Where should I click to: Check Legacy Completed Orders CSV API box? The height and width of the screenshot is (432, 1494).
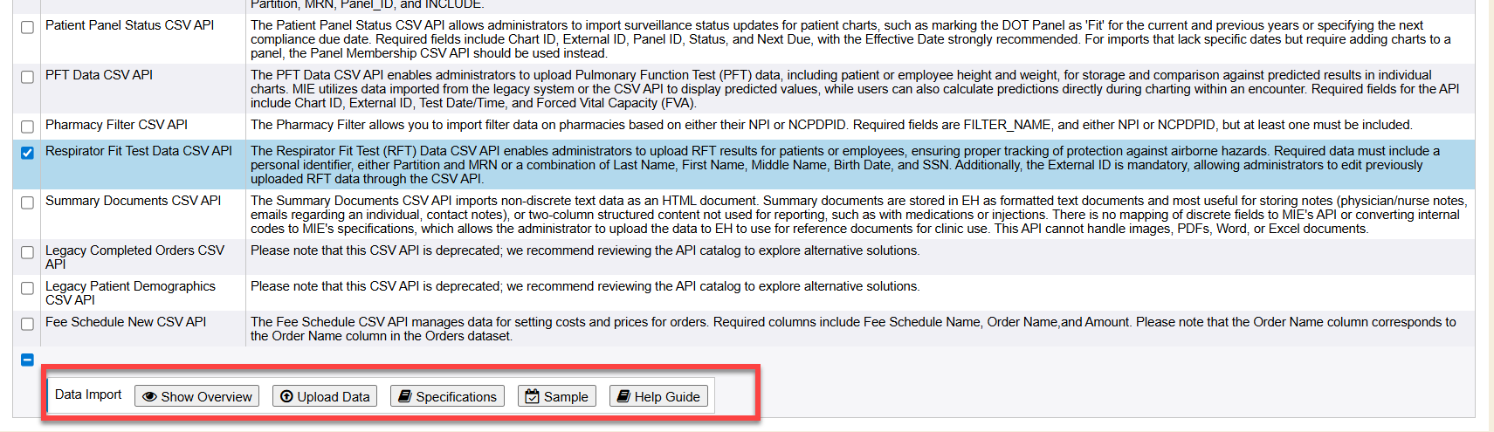tap(27, 252)
